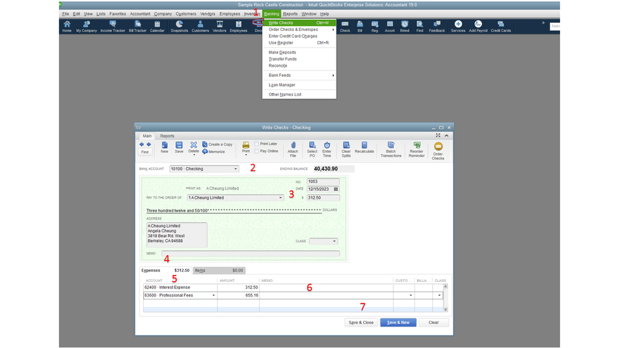Select Write Checks from the Banking menu

pos(299,23)
